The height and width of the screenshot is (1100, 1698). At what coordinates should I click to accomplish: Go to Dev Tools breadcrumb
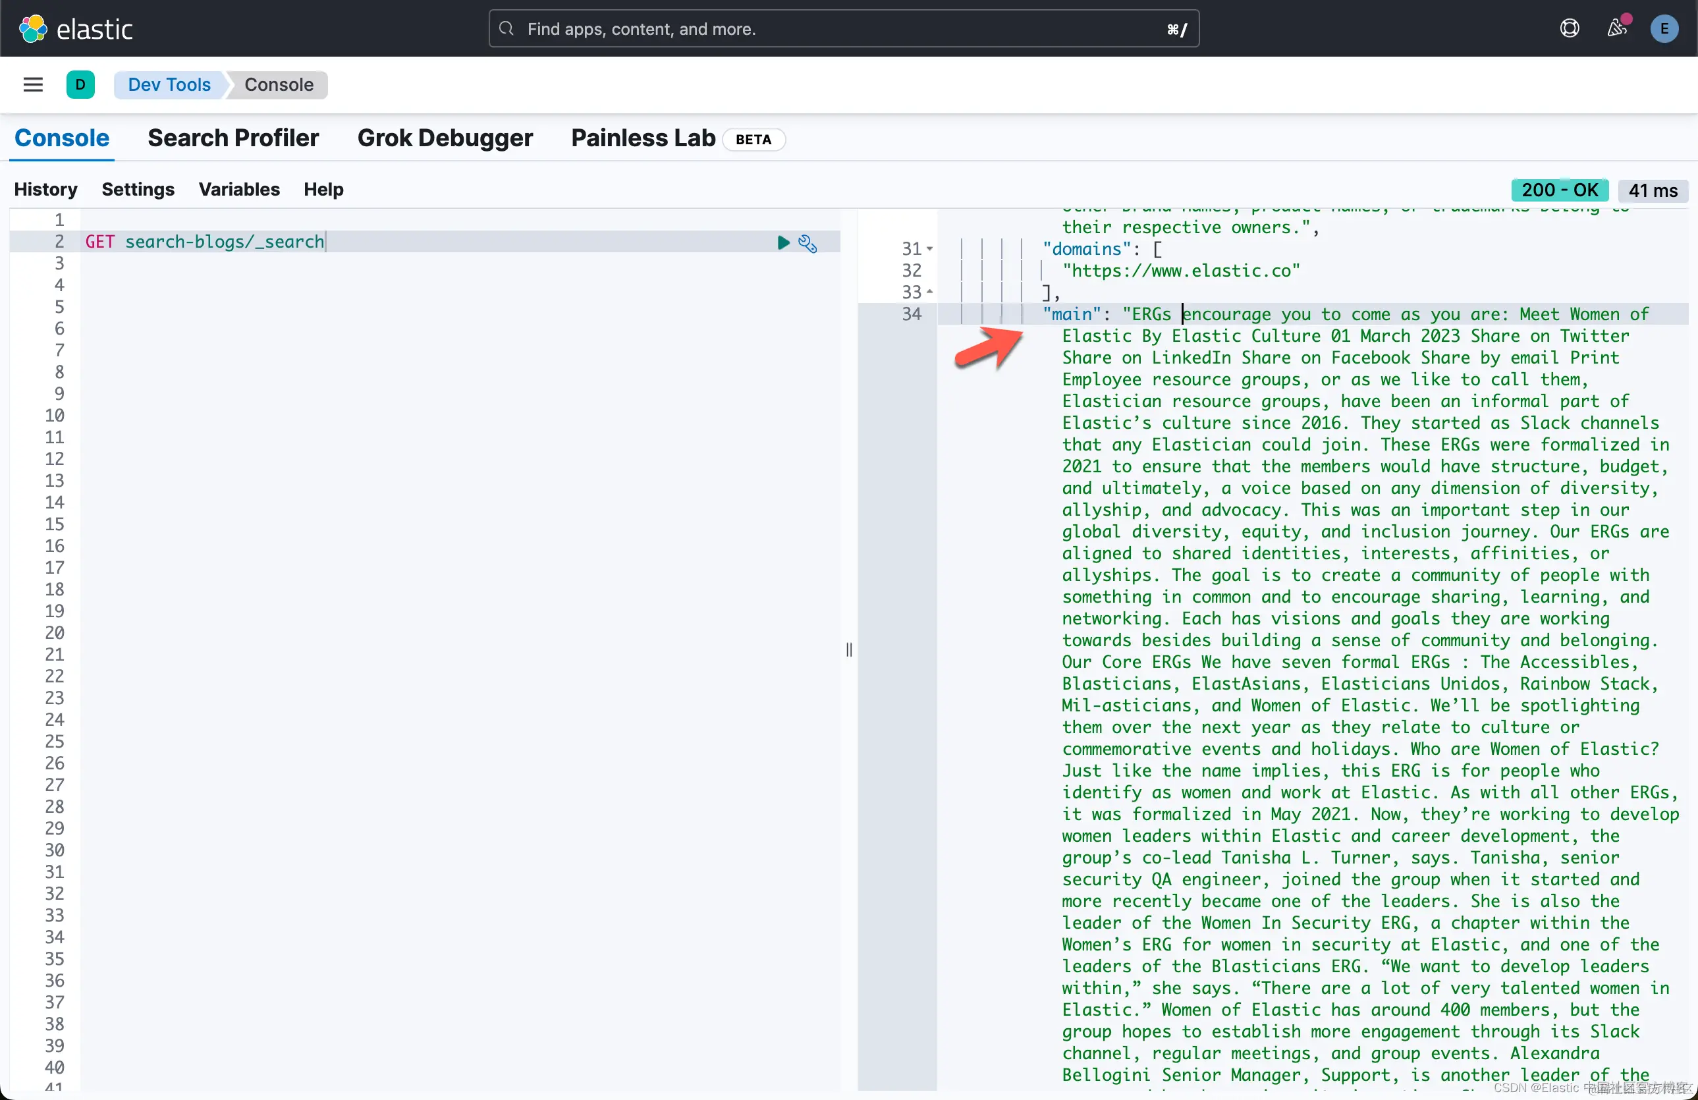tap(169, 85)
